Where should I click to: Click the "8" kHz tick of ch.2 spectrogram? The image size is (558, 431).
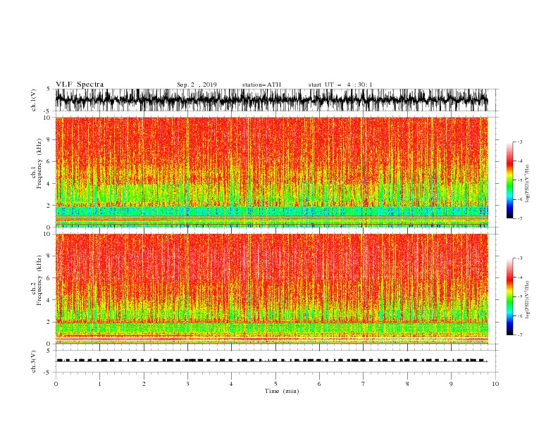pos(49,256)
